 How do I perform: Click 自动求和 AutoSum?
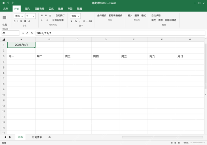[x=156, y=16]
